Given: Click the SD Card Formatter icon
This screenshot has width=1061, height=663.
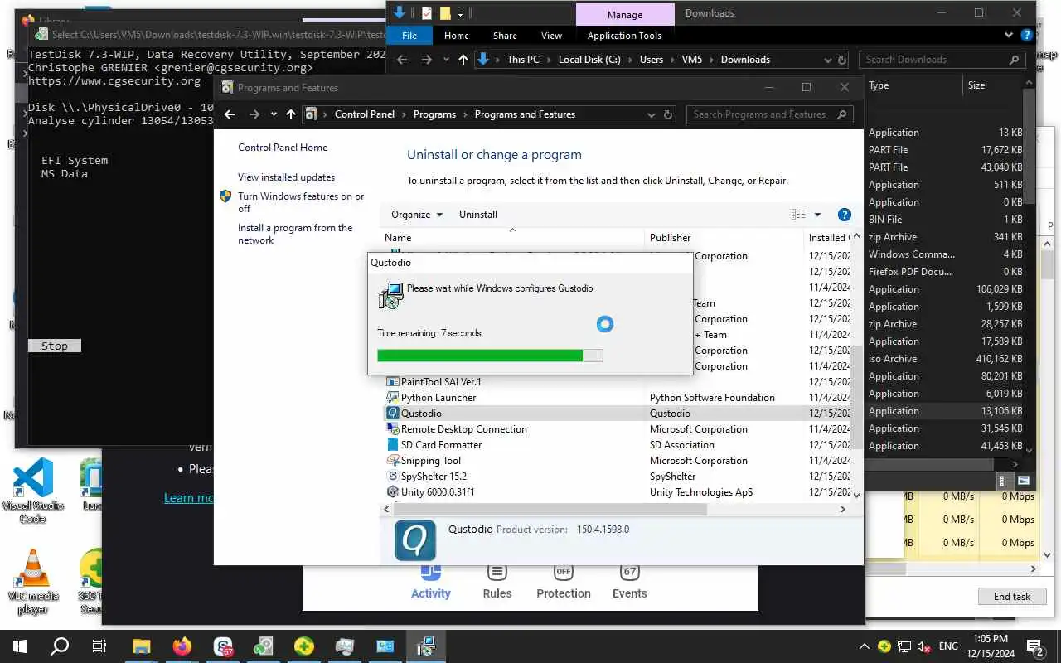Looking at the screenshot, I should [393, 444].
